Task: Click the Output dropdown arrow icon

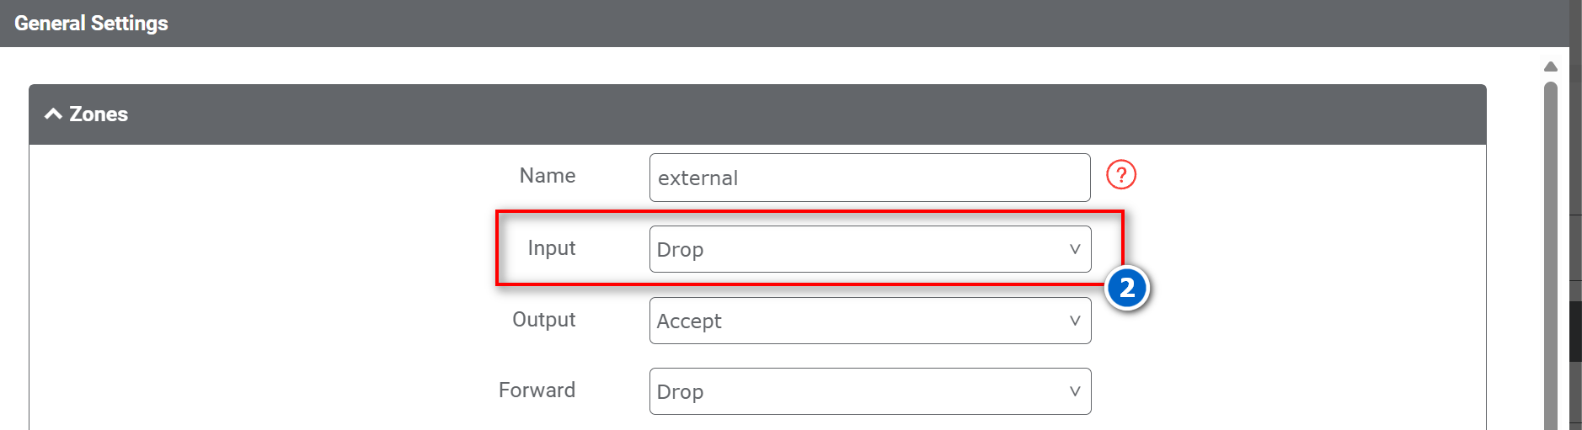Action: pos(1075,321)
